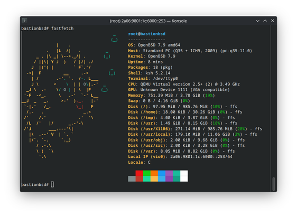The width and height of the screenshot is (297, 216).
Task: Click the 'Memory: 751.39 MiB' line
Action: point(171,96)
